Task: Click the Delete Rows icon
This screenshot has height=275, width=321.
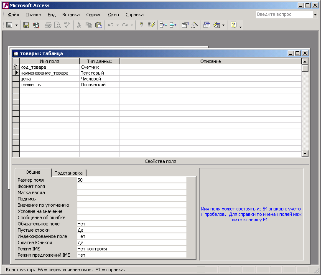Action: [173, 25]
